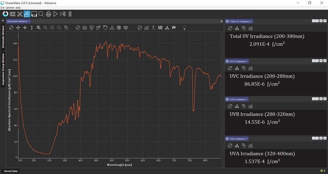The height and width of the screenshot is (174, 328).
Task: Pause acquisition with the pause button
Action: coord(70,14)
